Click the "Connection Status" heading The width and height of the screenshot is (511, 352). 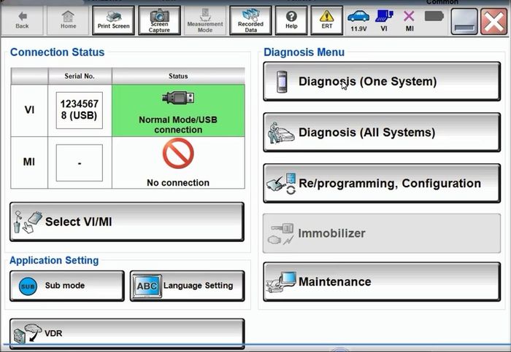[58, 52]
